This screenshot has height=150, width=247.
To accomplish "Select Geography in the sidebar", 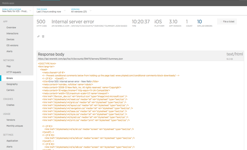I will pyautogui.click(x=12, y=84).
